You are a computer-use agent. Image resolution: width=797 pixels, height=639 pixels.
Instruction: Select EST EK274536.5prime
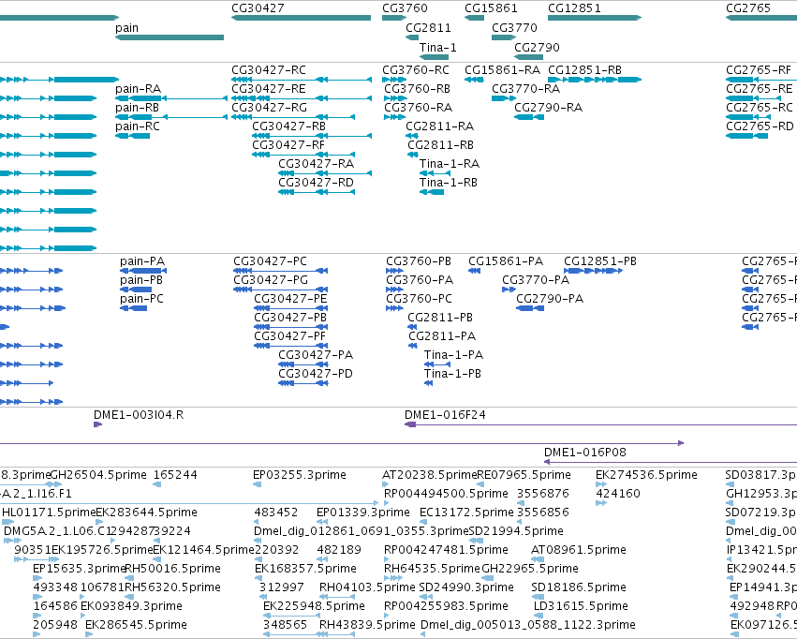(x=646, y=475)
